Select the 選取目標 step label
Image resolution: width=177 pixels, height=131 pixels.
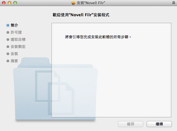click(18, 39)
